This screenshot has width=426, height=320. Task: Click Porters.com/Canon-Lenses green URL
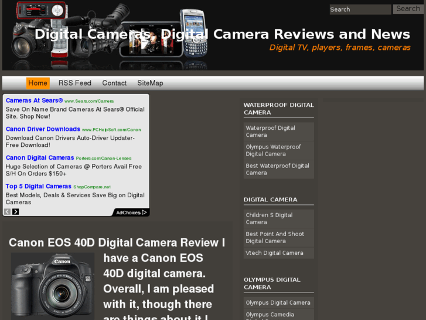point(104,158)
